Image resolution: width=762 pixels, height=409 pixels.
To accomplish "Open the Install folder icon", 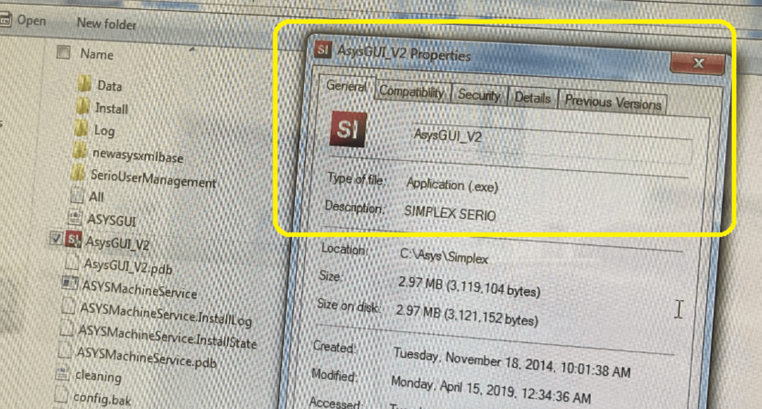I will tap(82, 106).
